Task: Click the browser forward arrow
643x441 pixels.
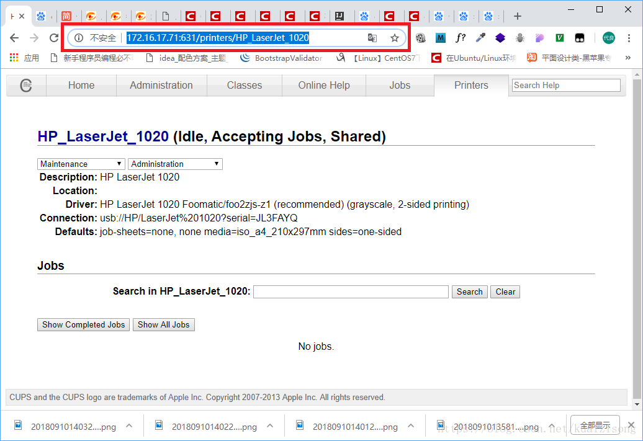Action: click(34, 38)
